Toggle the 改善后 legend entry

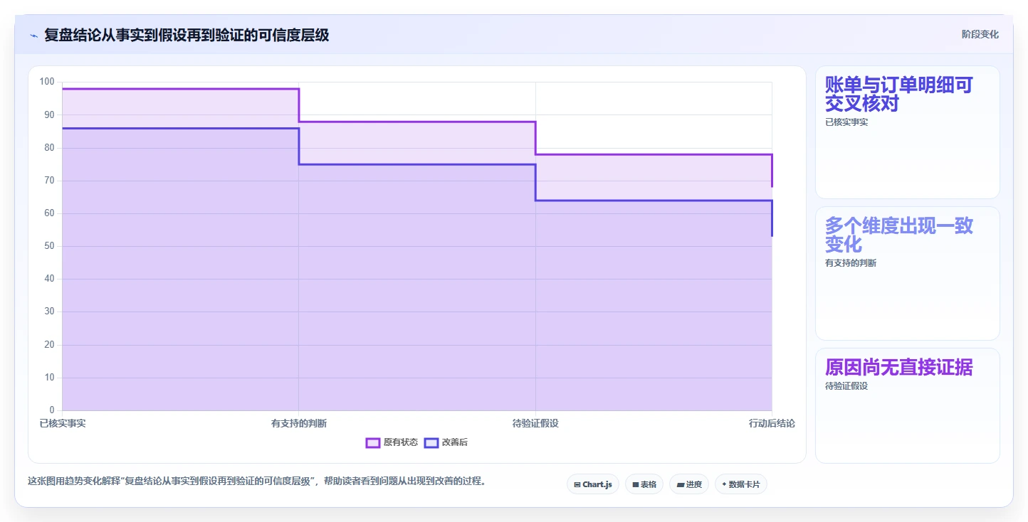click(x=446, y=442)
